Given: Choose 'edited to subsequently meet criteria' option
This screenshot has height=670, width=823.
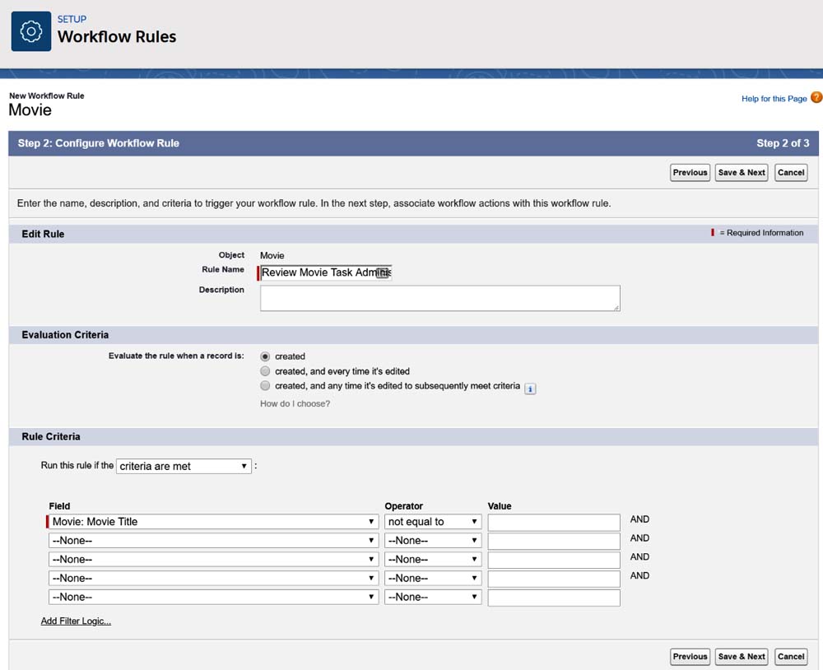Looking at the screenshot, I should pos(265,385).
